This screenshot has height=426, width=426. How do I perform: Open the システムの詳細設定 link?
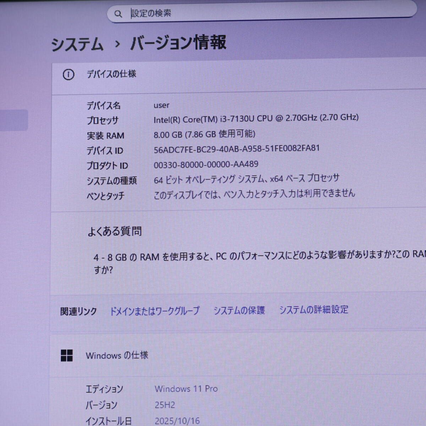314,310
